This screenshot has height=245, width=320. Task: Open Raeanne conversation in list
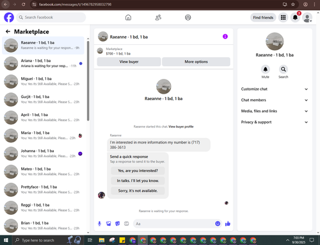coord(43,46)
